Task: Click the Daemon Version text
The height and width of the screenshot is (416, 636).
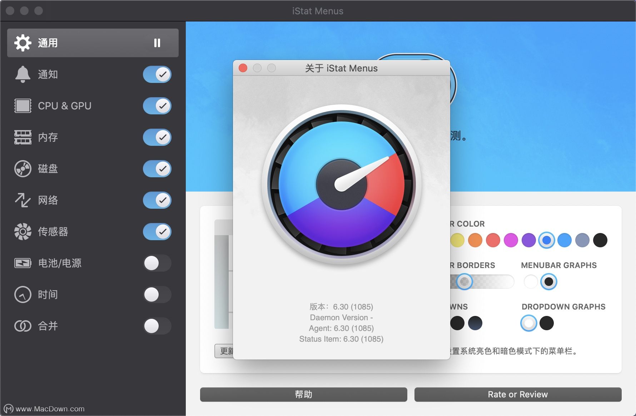Action: click(x=341, y=317)
